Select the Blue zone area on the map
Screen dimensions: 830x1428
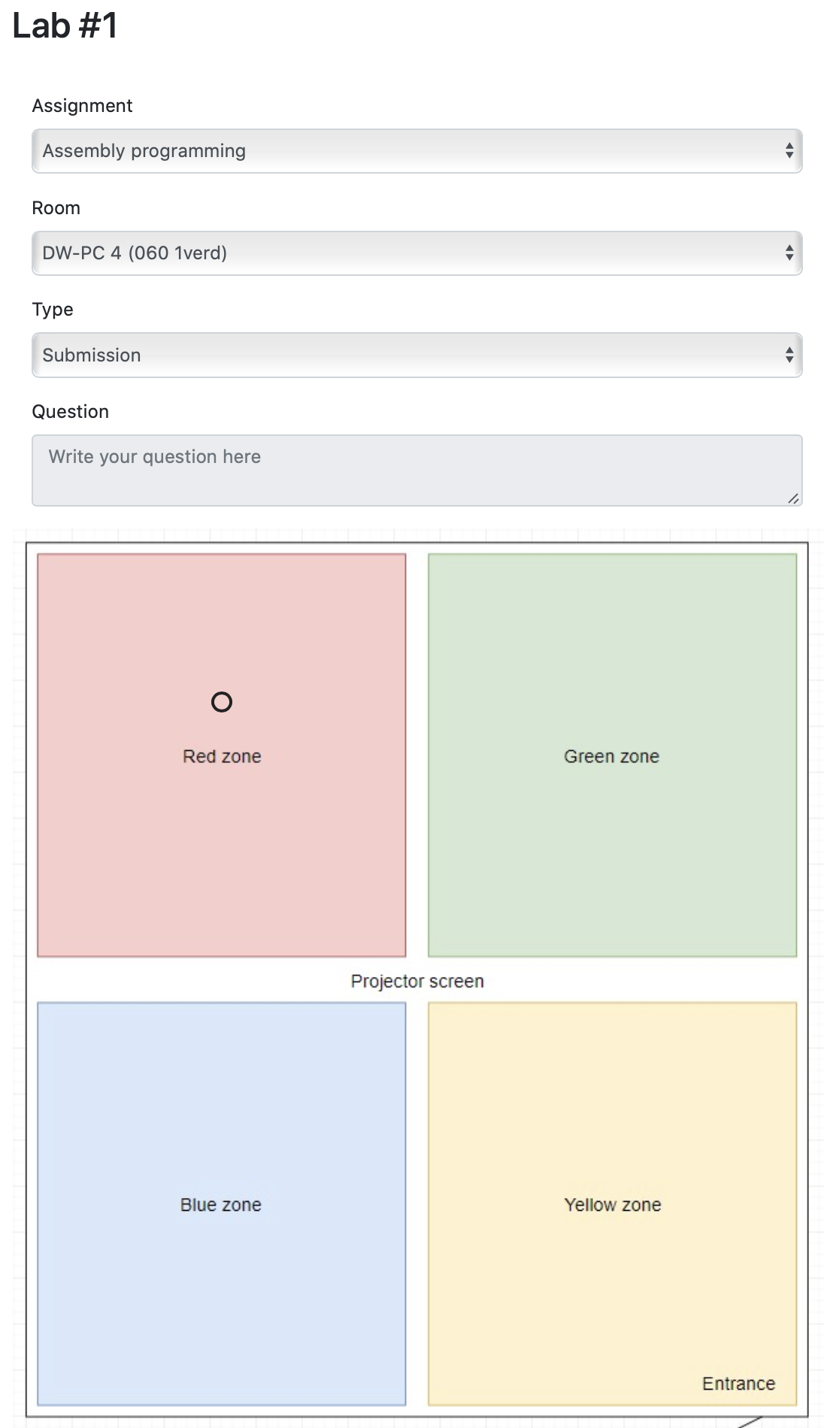(222, 1204)
